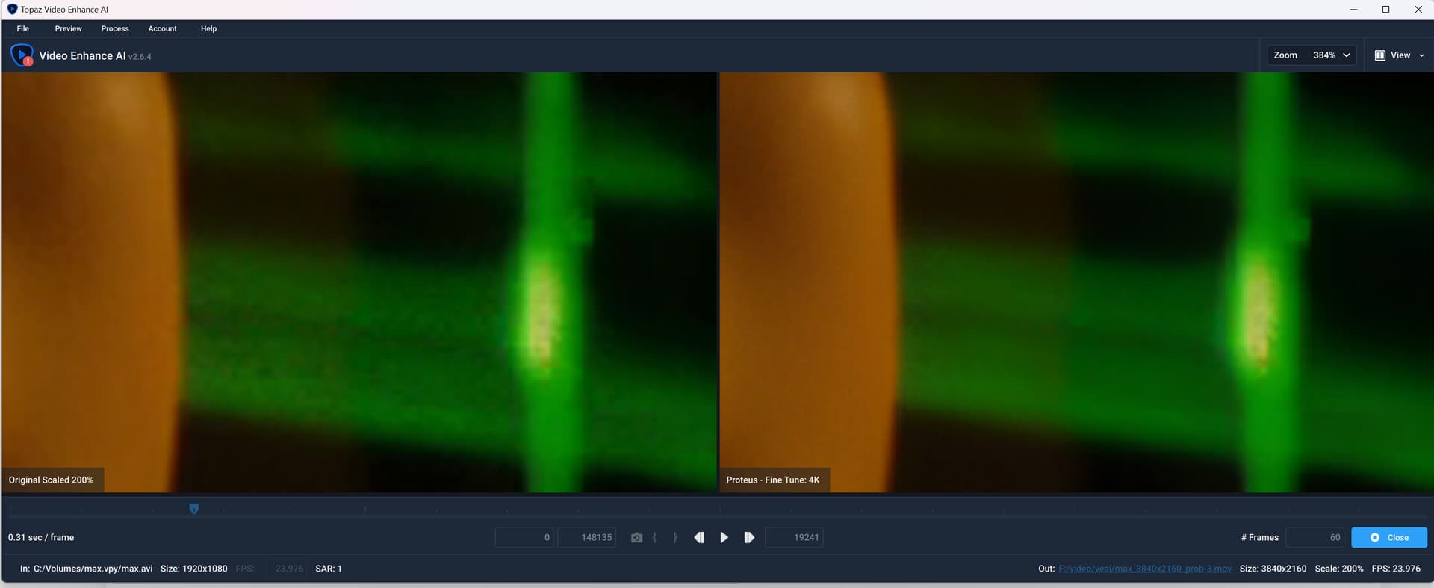Click the # Frames input field
1434x588 pixels.
(1315, 538)
